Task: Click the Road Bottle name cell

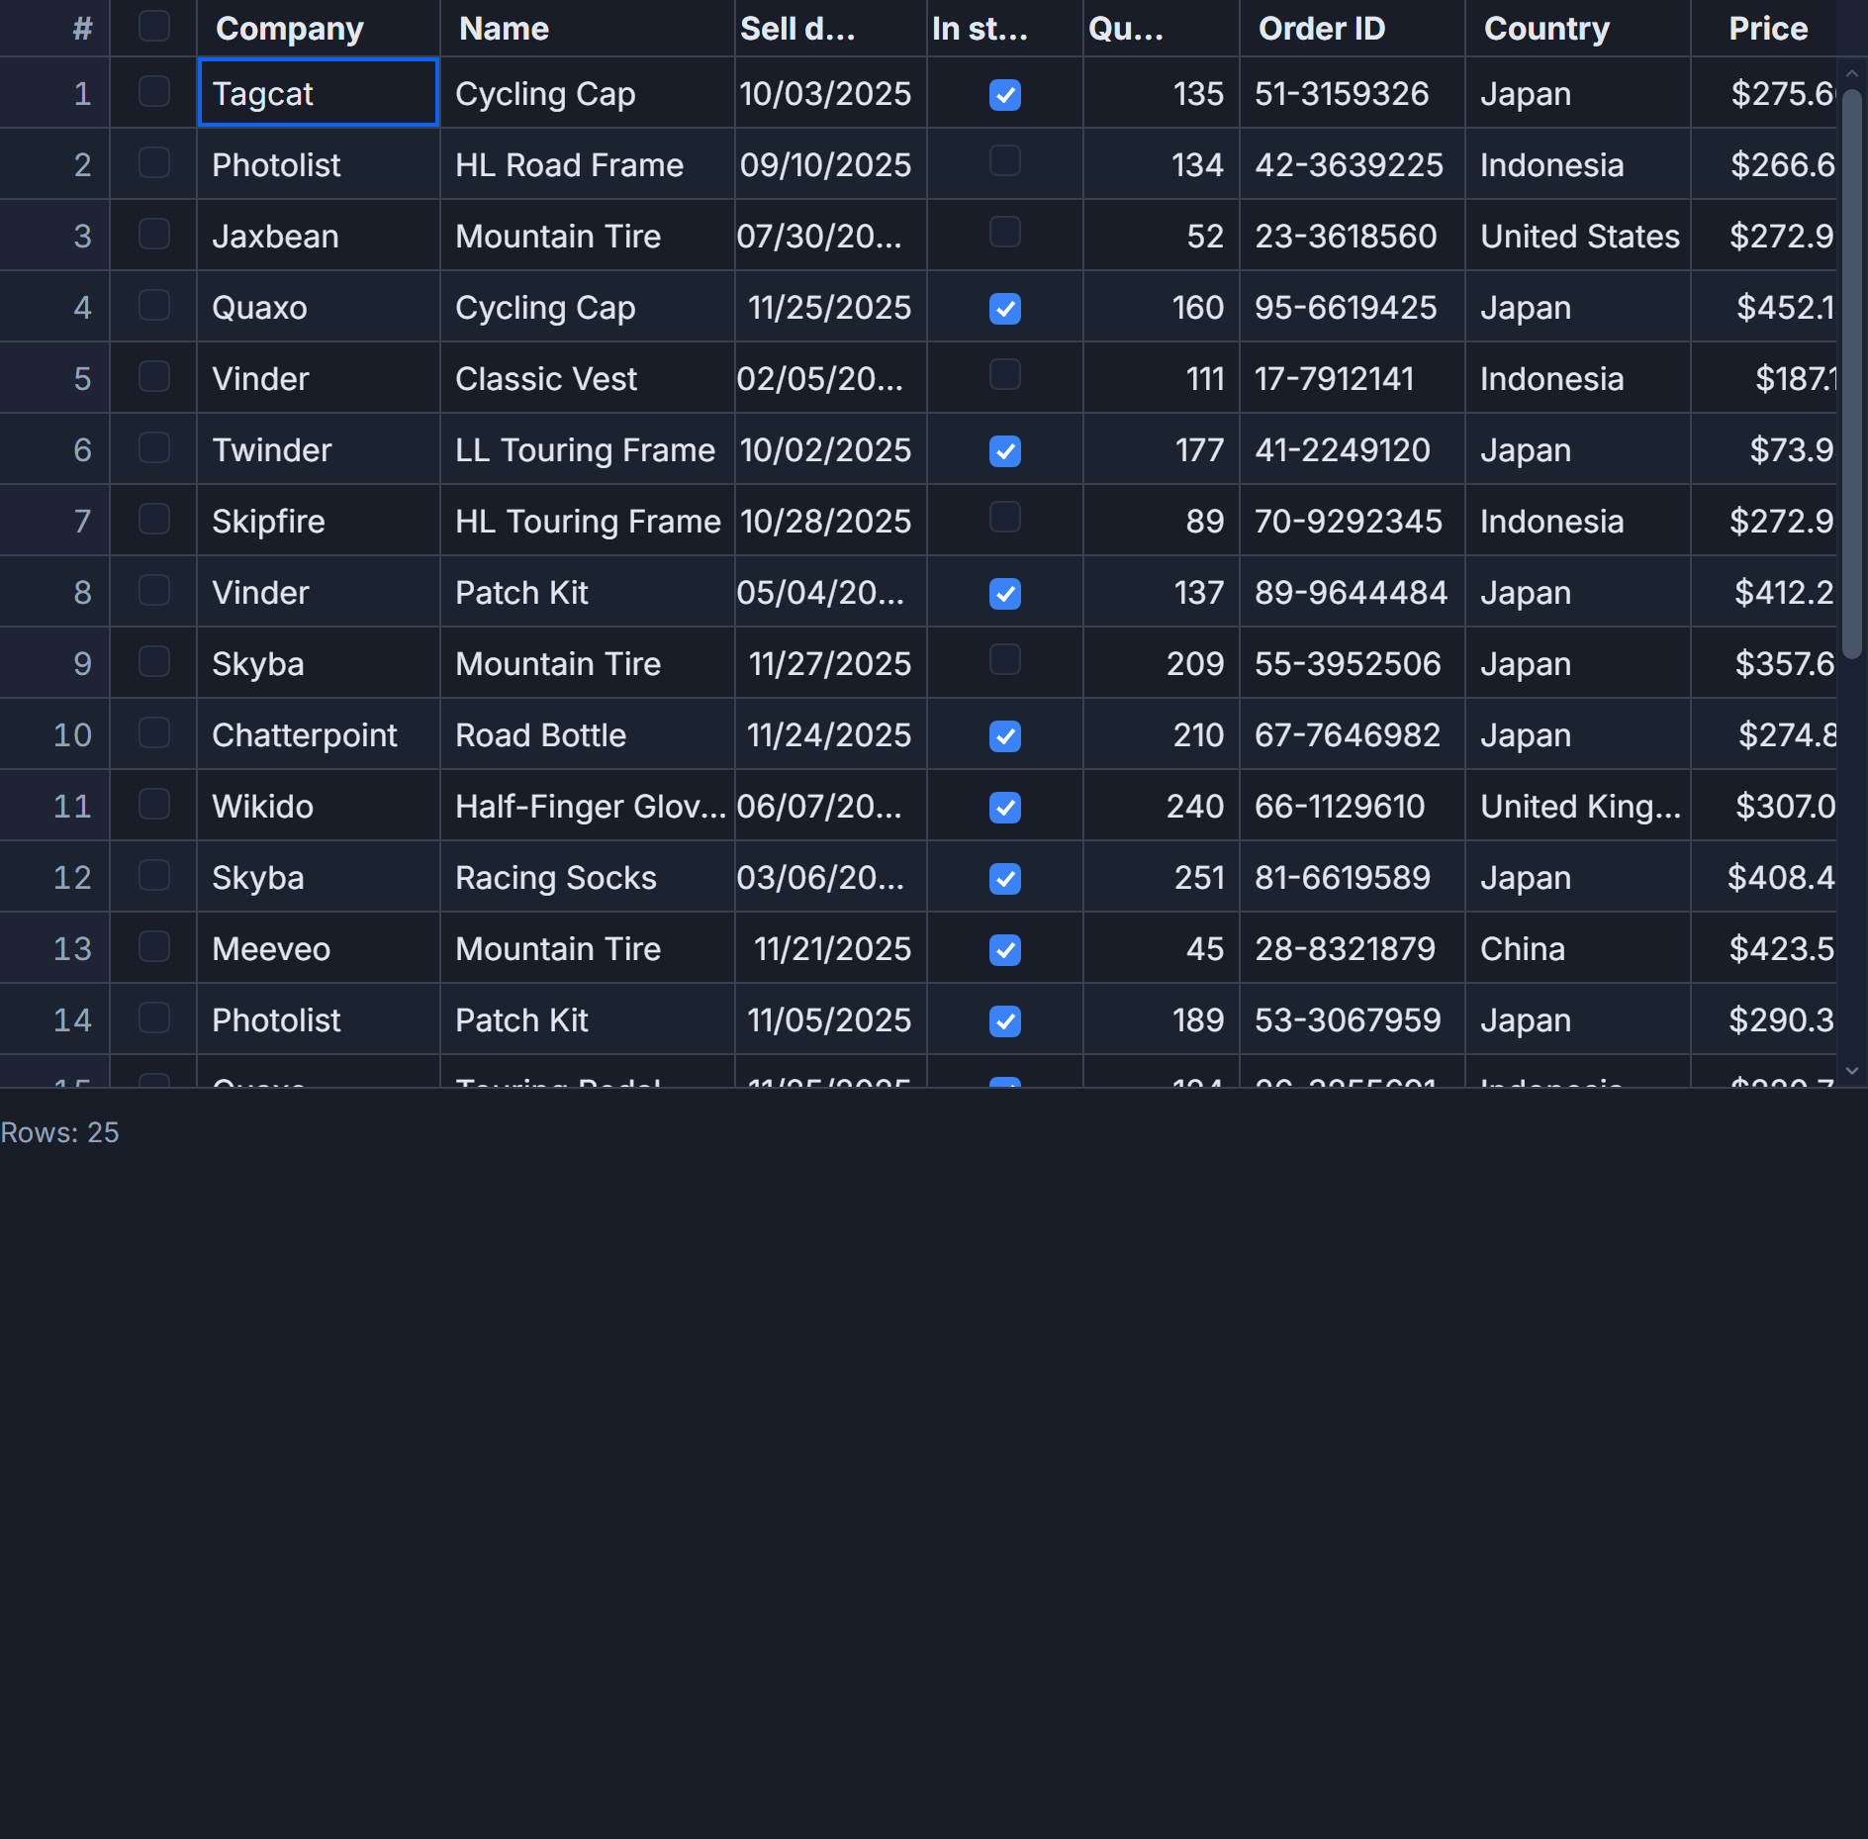Action: 588,734
